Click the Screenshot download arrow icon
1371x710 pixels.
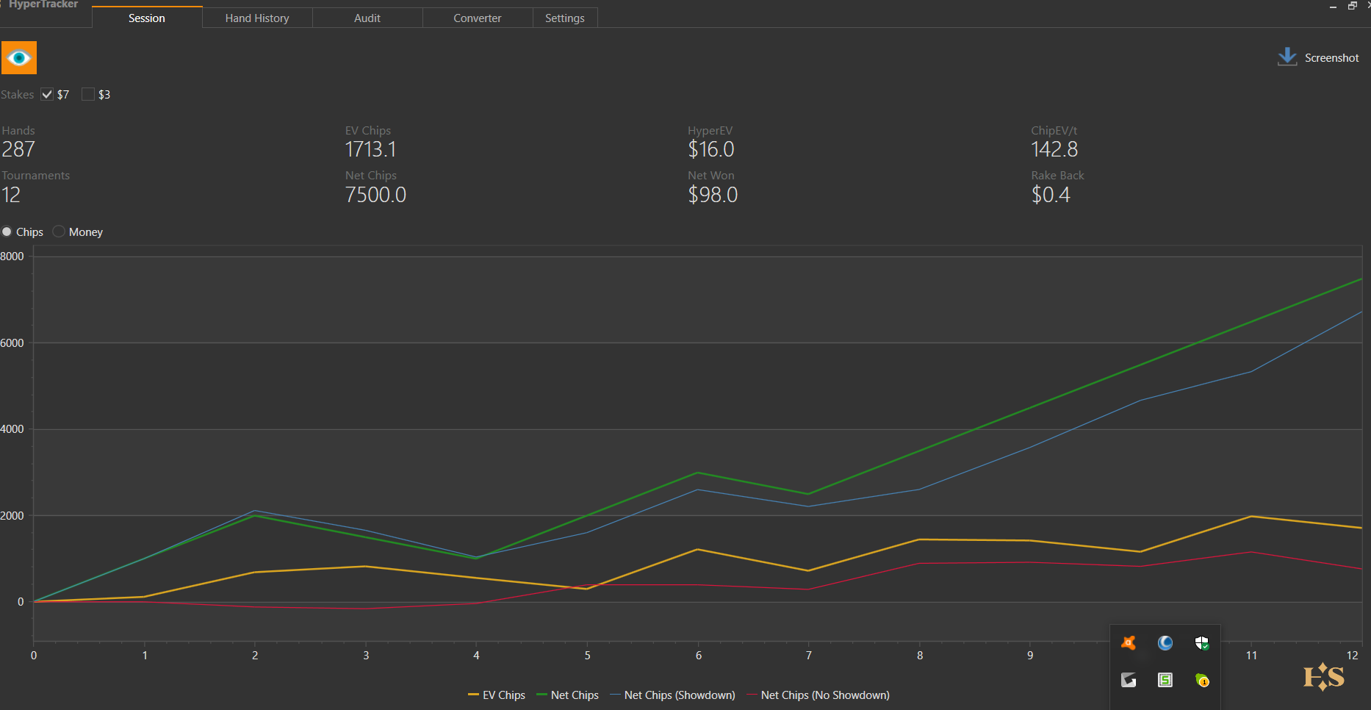click(1287, 57)
